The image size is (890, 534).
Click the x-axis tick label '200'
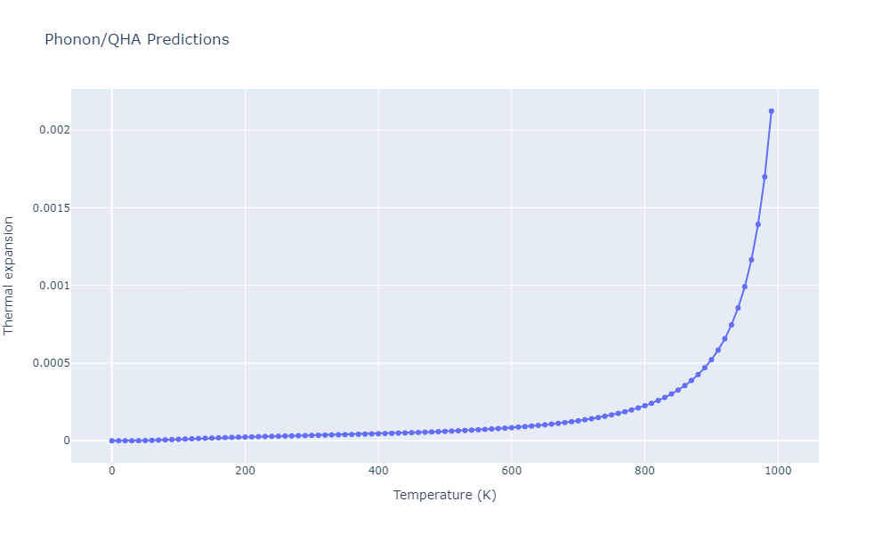(245, 470)
